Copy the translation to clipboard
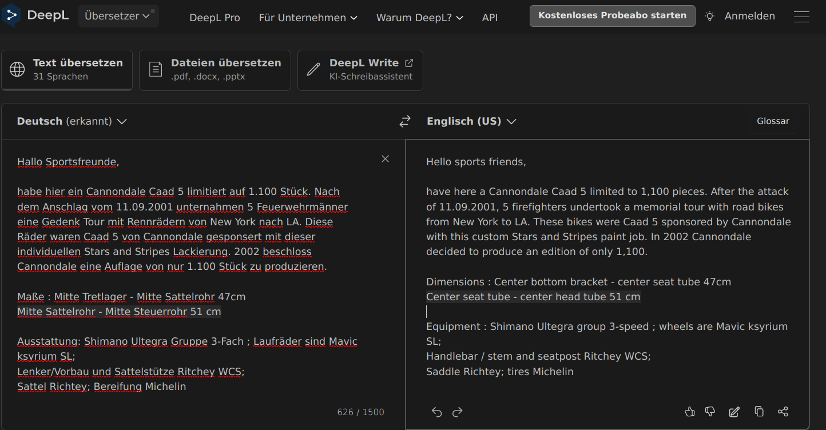The image size is (826, 430). click(759, 412)
